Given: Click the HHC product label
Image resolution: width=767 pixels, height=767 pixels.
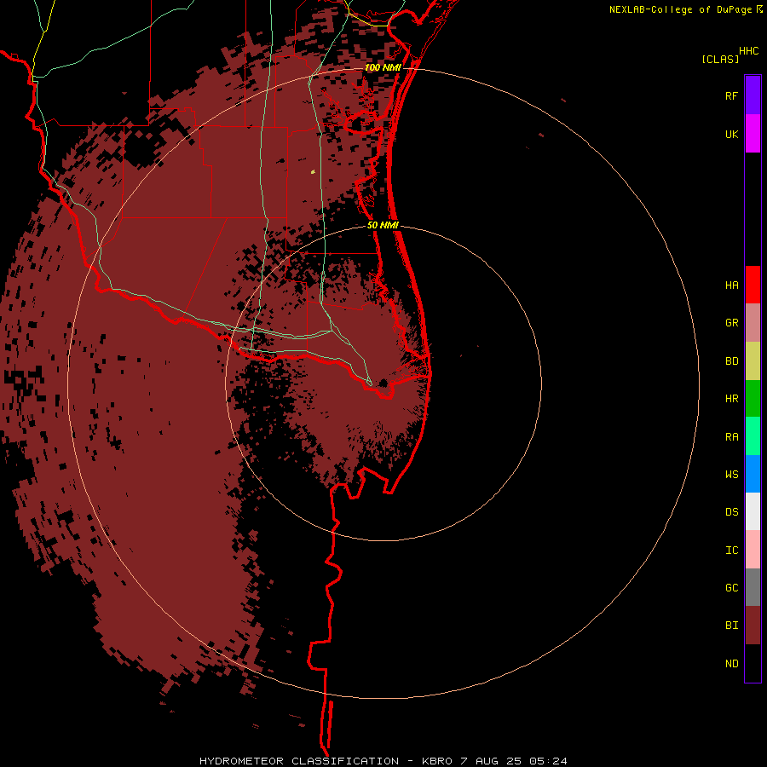Looking at the screenshot, I should pyautogui.click(x=748, y=51).
